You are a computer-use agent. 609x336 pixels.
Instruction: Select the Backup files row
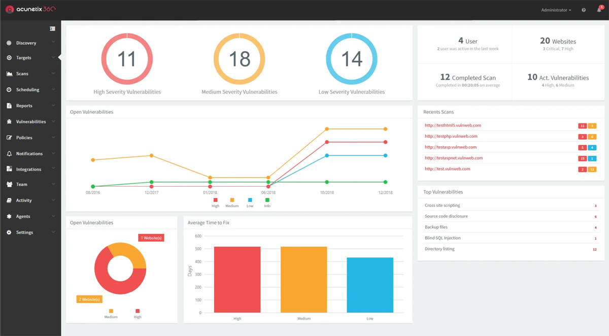tap(511, 227)
